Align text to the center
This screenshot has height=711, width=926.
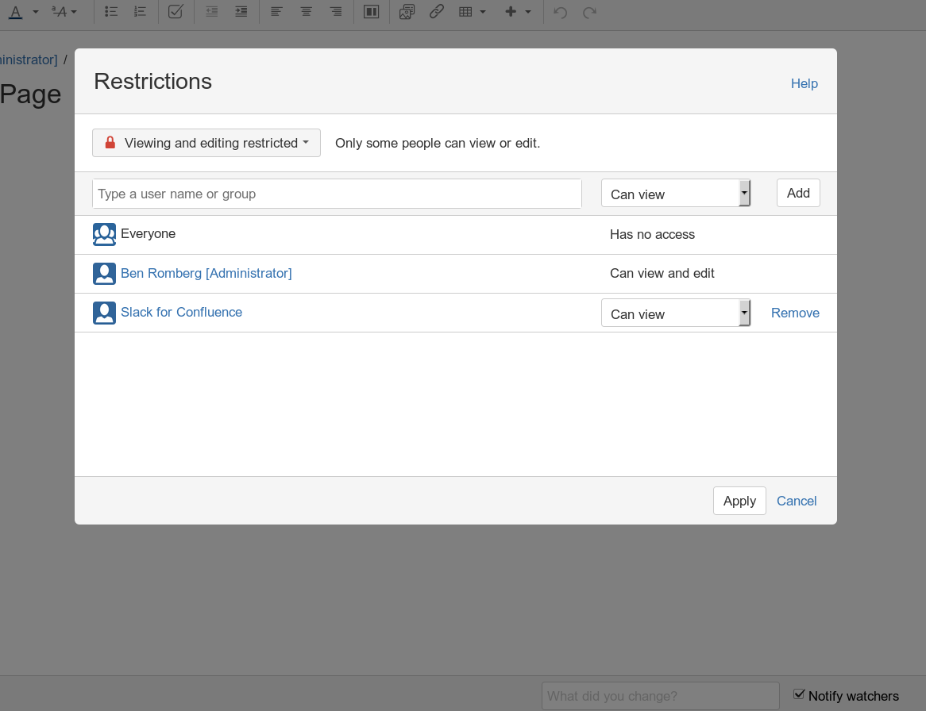(306, 12)
